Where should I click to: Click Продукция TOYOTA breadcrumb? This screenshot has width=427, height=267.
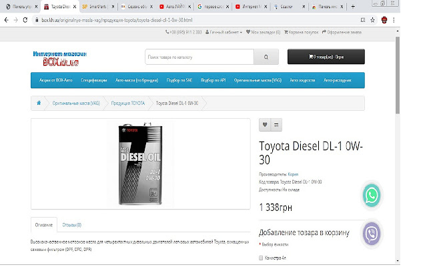128,103
